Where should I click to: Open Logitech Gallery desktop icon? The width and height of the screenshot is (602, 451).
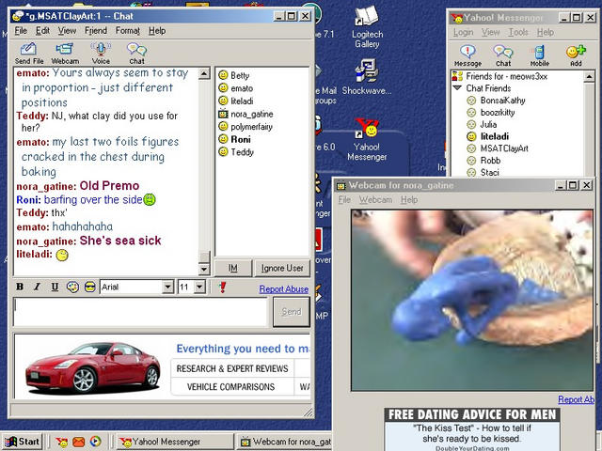(x=367, y=27)
